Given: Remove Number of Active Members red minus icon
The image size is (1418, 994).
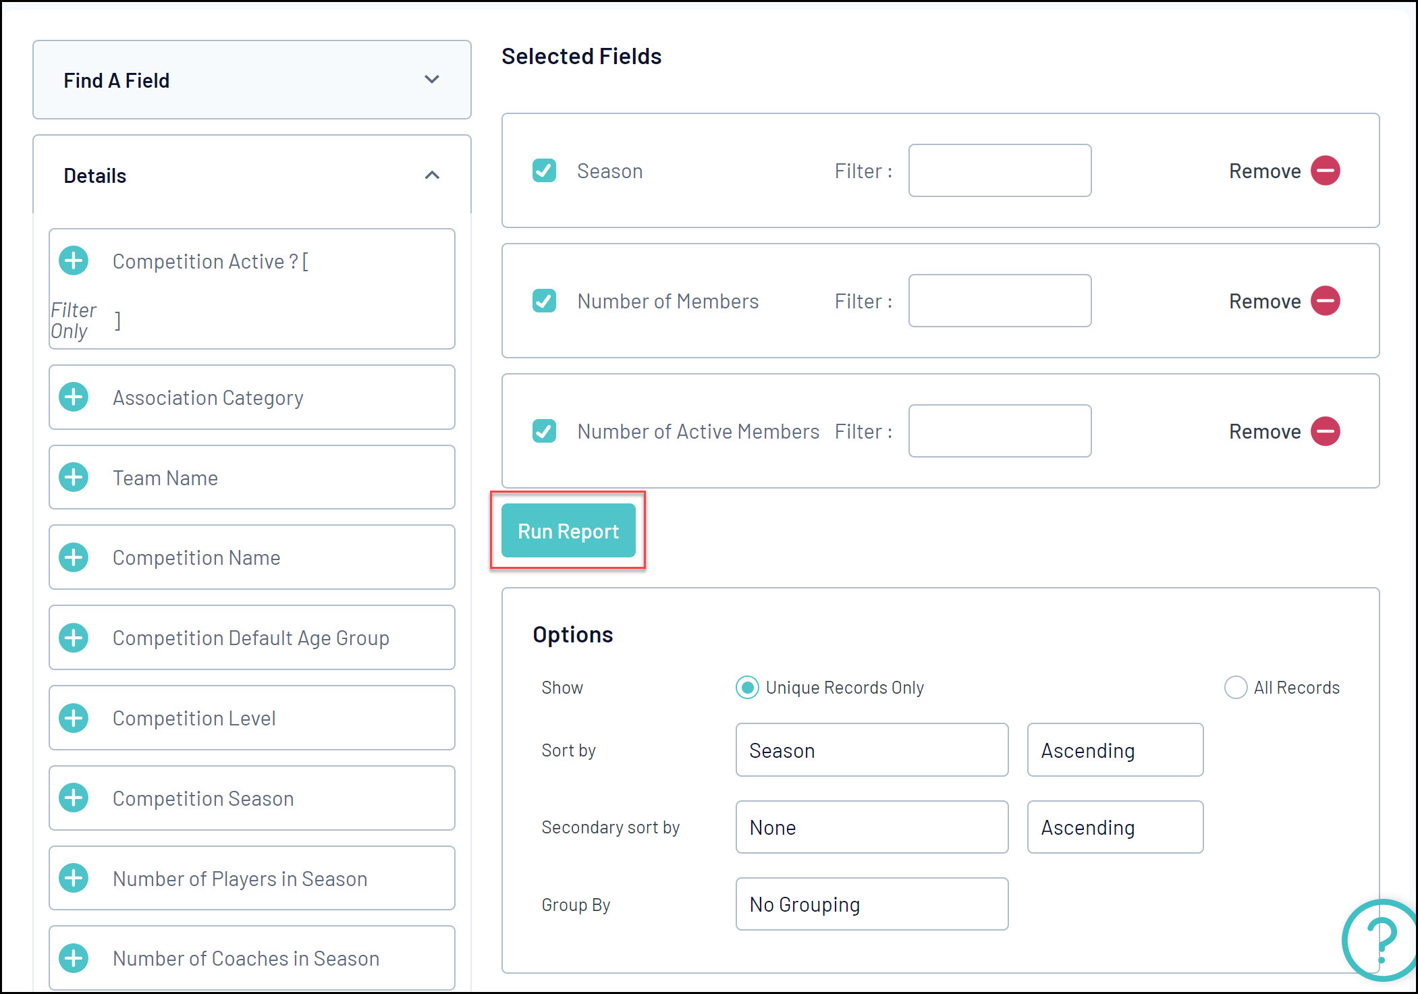Looking at the screenshot, I should (1325, 431).
